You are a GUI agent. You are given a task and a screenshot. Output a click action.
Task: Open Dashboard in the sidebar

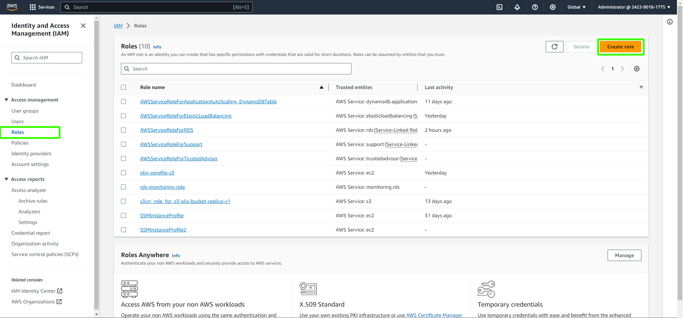(x=23, y=85)
